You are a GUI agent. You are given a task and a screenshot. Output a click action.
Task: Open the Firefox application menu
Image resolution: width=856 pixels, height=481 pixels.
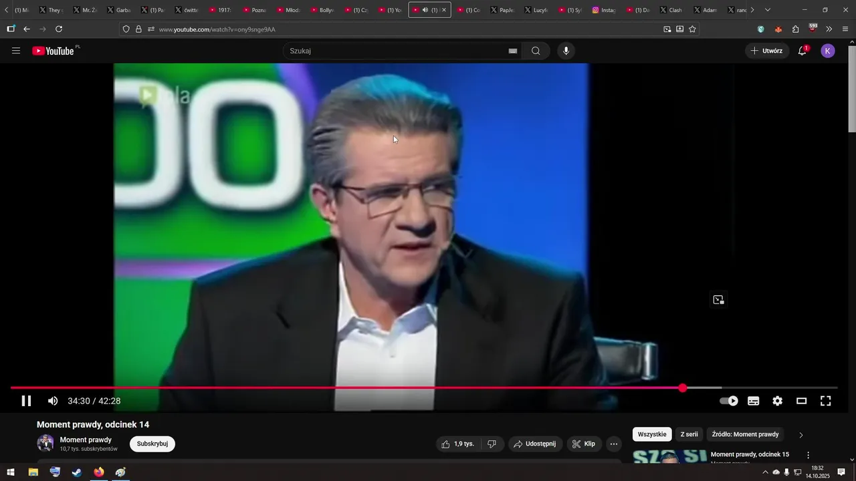tap(845, 29)
